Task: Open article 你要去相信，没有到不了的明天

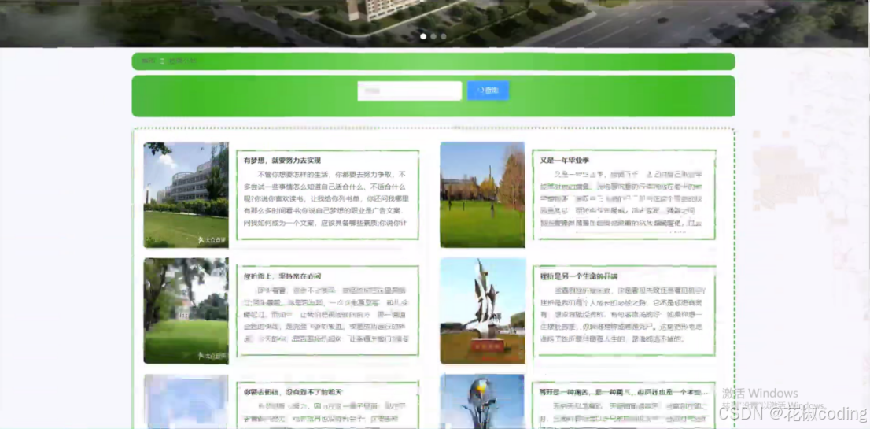Action: pos(293,392)
